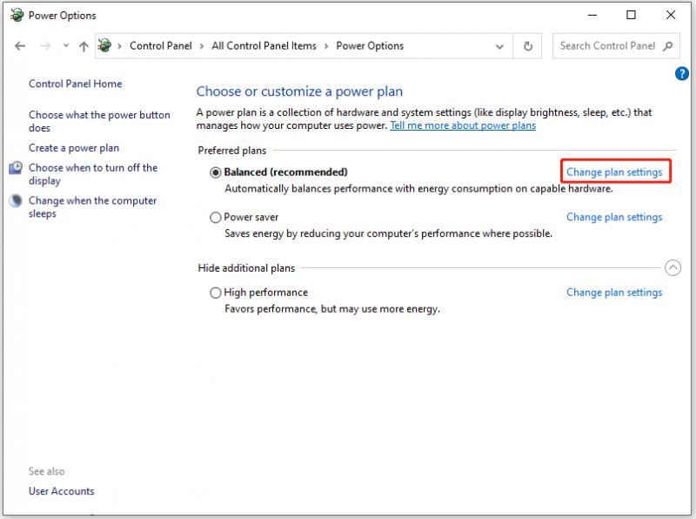Minimize the Power Options window
The height and width of the screenshot is (519, 696).
coord(592,15)
